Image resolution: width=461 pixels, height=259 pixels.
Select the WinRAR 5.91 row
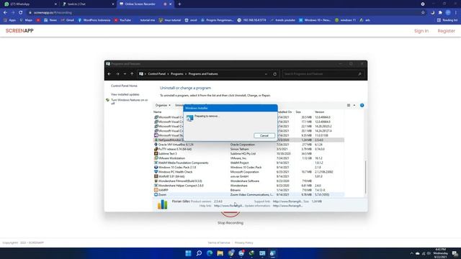tap(249, 176)
